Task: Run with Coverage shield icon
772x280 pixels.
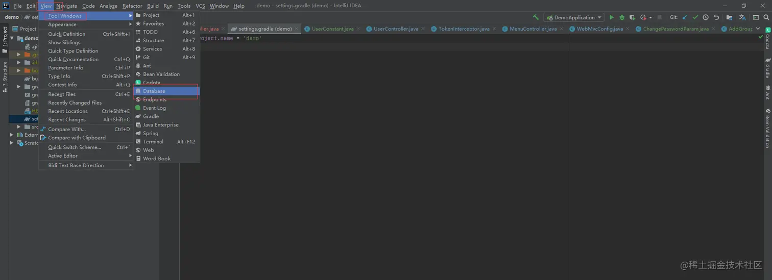Action: click(633, 17)
